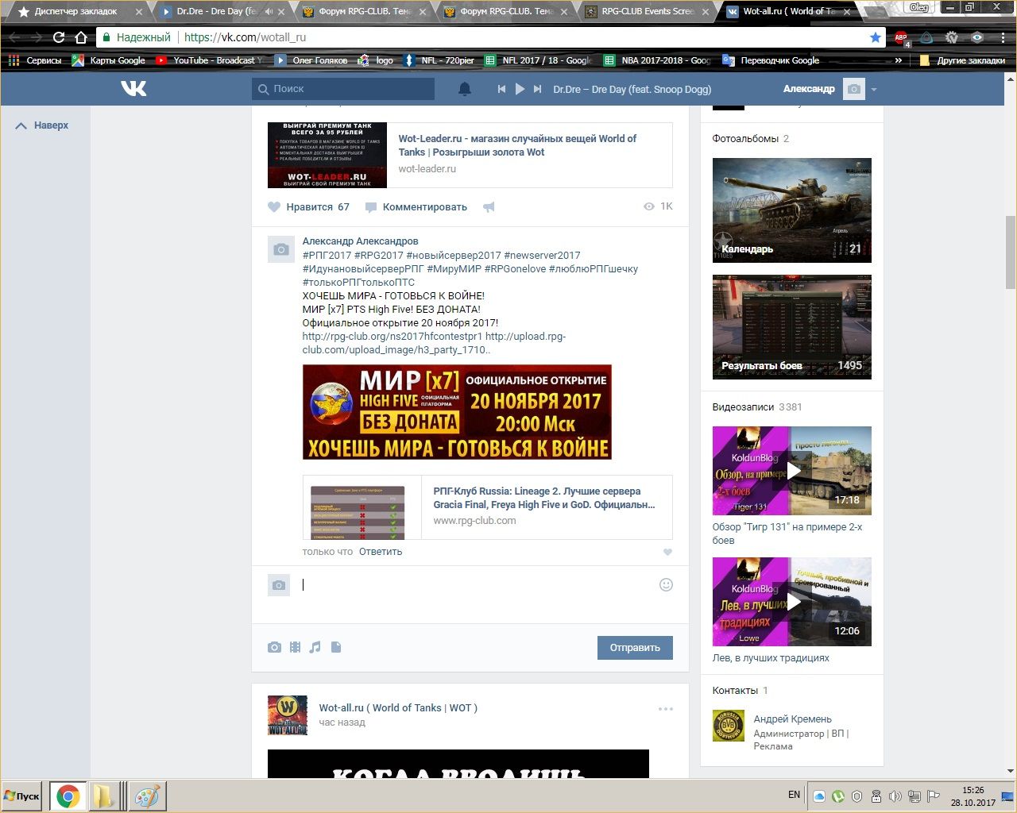Skip to previous track in header player
This screenshot has width=1017, height=813.
pyautogui.click(x=501, y=89)
